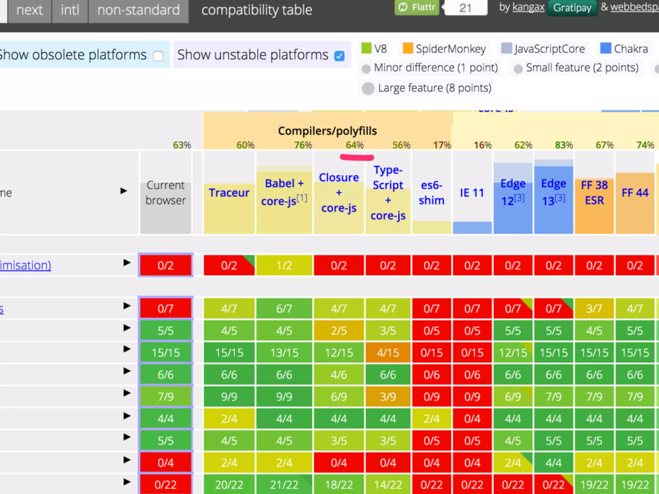Image resolution: width=659 pixels, height=494 pixels.
Task: Expand the row showing 15/15 in current browser
Action: point(127,349)
